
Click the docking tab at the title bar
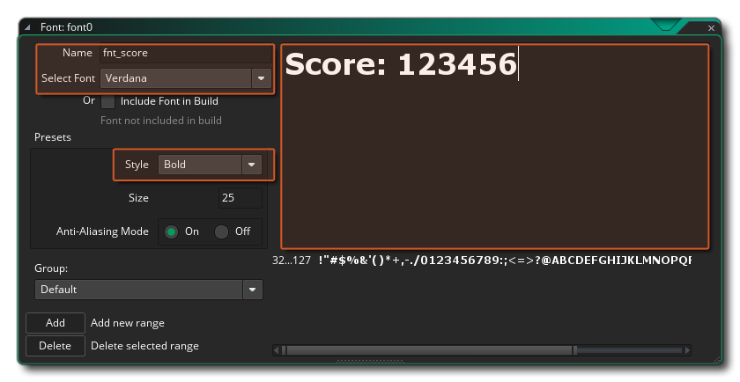coord(665,25)
